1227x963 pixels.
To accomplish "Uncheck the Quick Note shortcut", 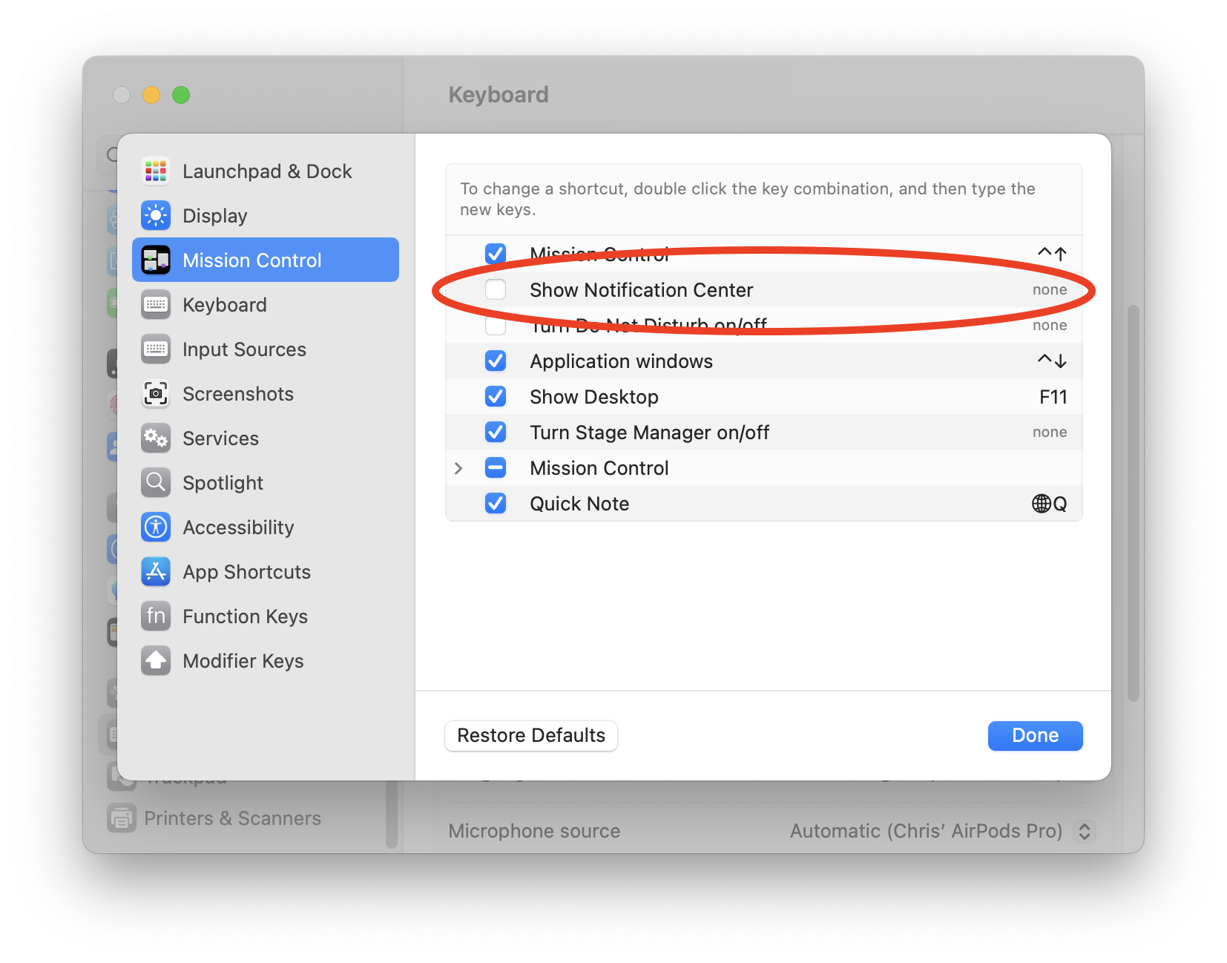I will pyautogui.click(x=496, y=503).
